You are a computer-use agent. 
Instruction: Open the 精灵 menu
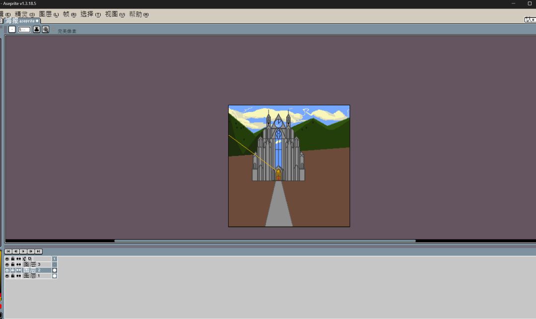pos(25,14)
